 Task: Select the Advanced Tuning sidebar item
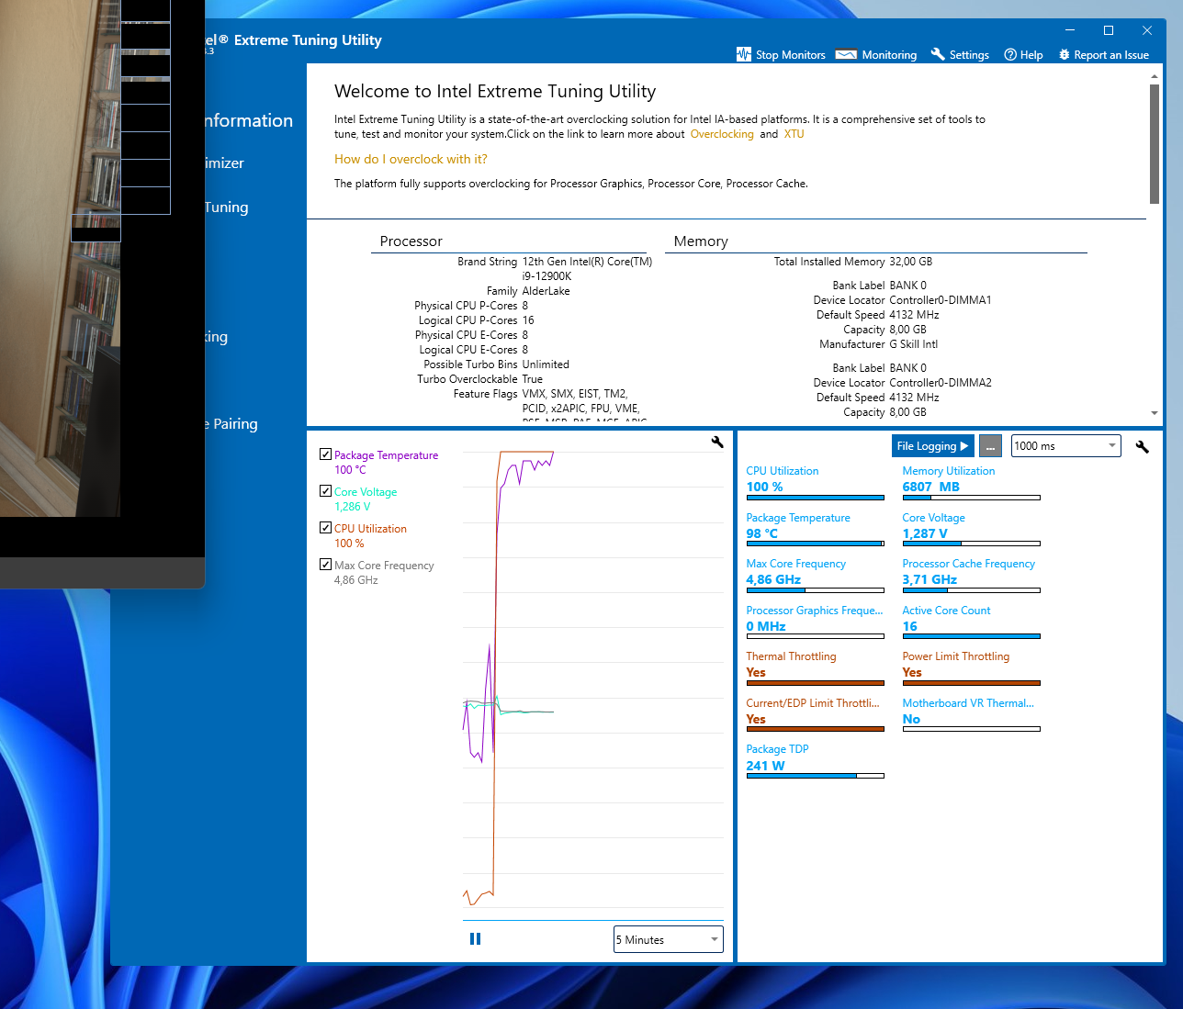(x=226, y=207)
